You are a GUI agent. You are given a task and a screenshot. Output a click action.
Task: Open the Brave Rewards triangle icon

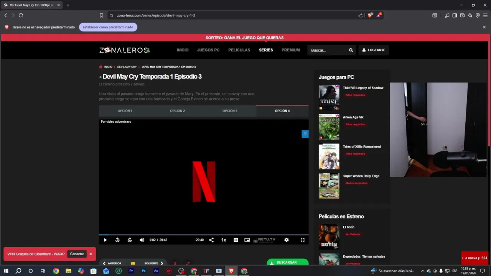click(379, 15)
